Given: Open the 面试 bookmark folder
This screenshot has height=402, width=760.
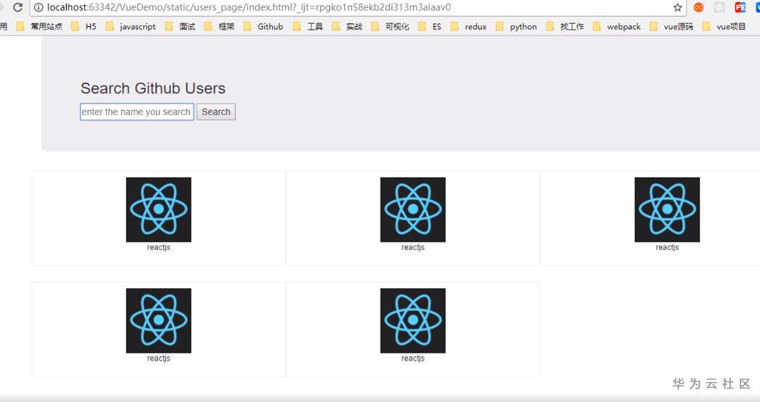Looking at the screenshot, I should 181,27.
